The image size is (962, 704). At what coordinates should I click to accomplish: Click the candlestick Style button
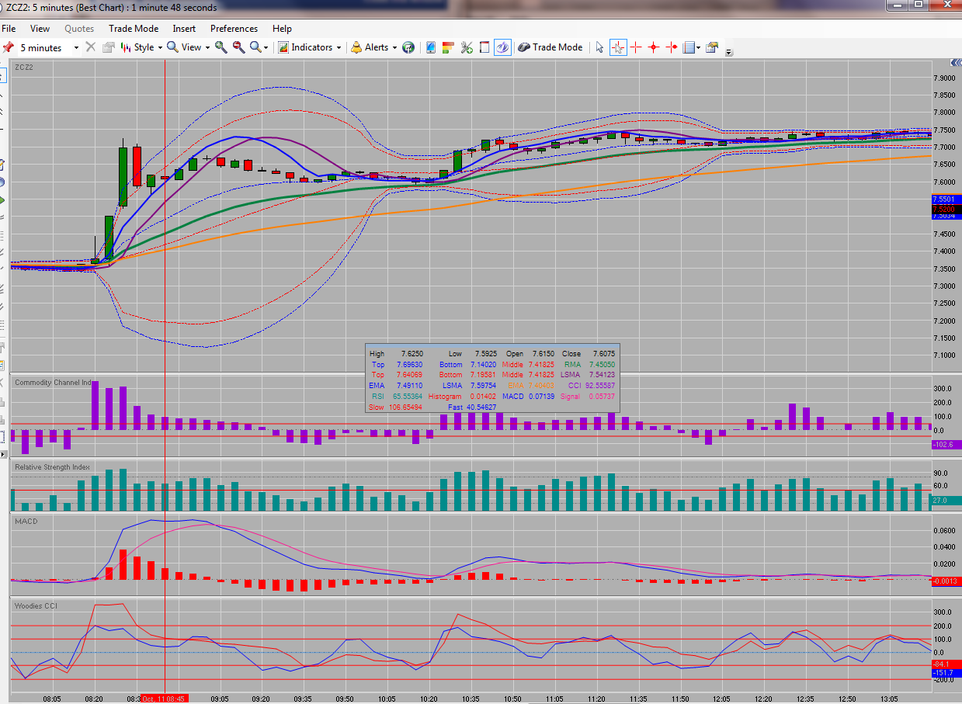[x=136, y=47]
